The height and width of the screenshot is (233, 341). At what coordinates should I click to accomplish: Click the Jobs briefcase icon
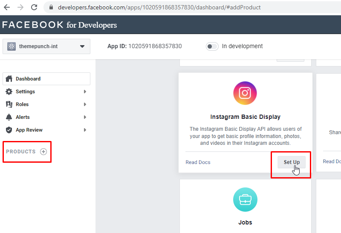[x=245, y=199]
